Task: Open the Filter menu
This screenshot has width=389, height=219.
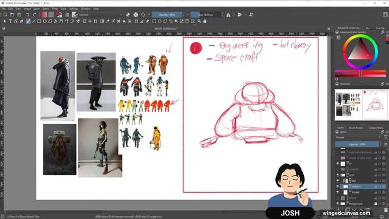Action: click(x=55, y=9)
